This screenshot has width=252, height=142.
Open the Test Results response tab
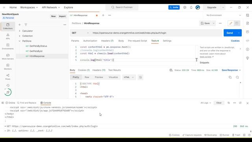point(115,70)
